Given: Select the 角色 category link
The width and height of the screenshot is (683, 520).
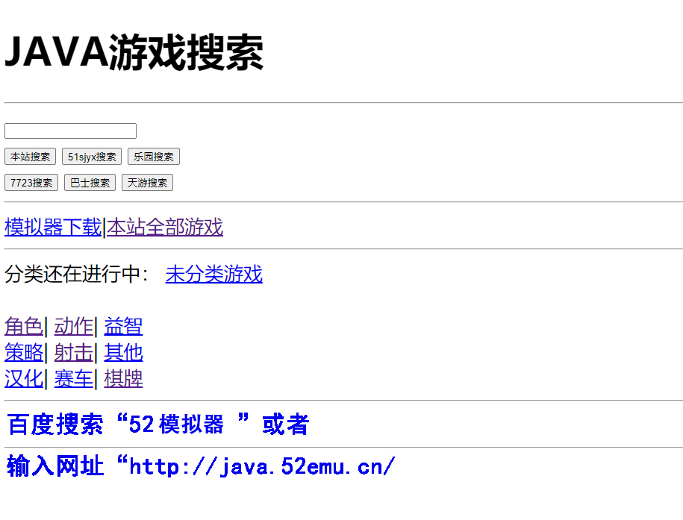Looking at the screenshot, I should (x=24, y=326).
